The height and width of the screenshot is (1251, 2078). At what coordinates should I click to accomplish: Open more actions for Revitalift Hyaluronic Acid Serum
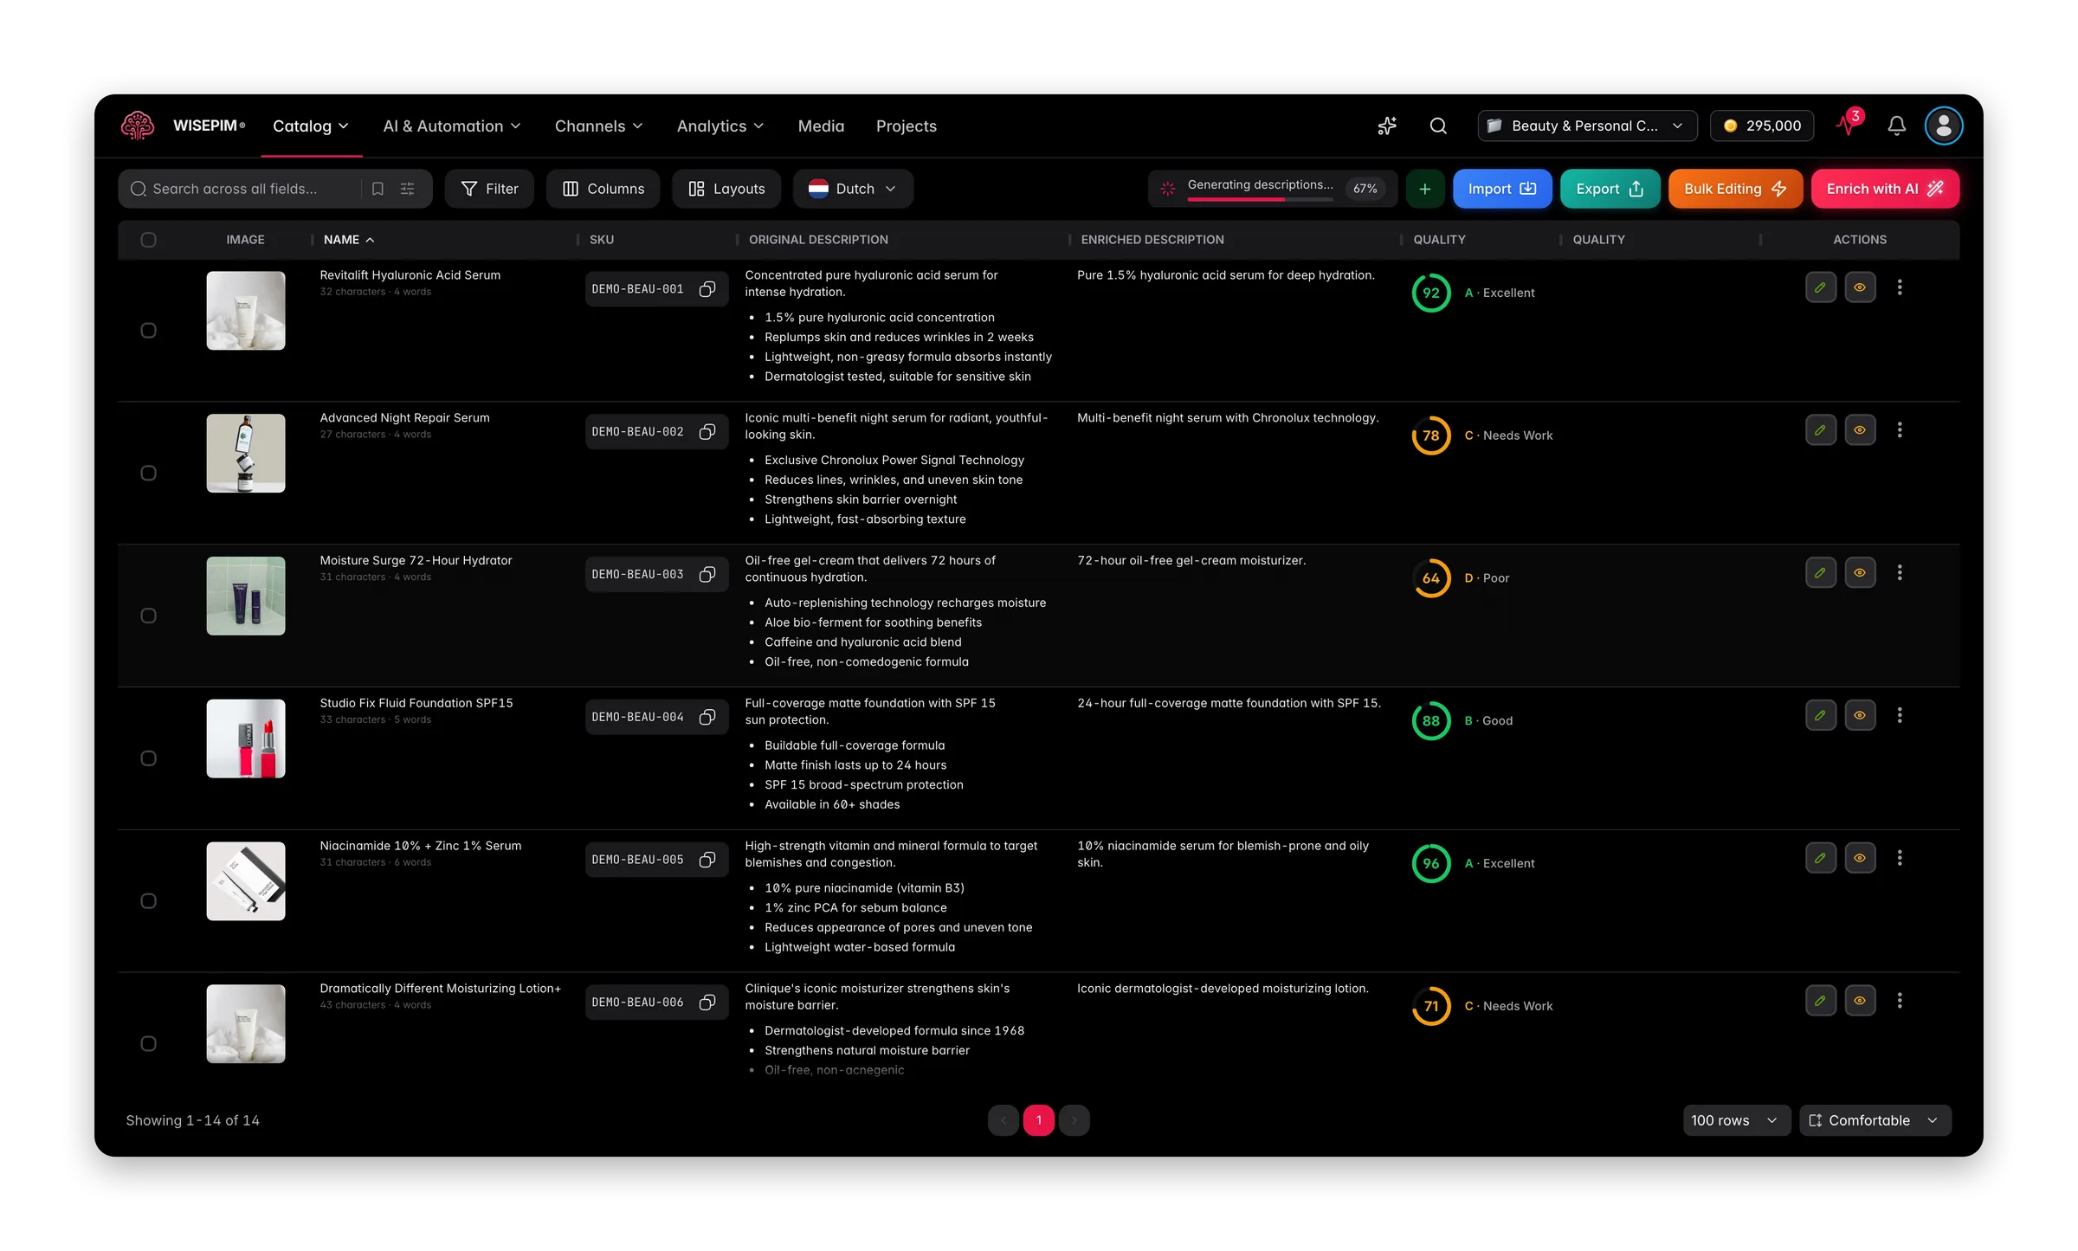tap(1900, 287)
